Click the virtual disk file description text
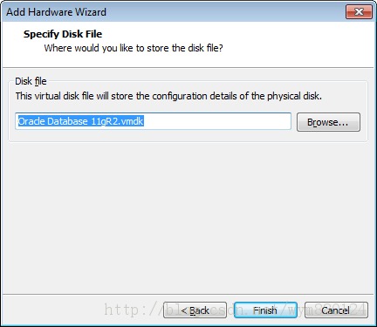This screenshot has width=377, height=327. pyautogui.click(x=168, y=96)
